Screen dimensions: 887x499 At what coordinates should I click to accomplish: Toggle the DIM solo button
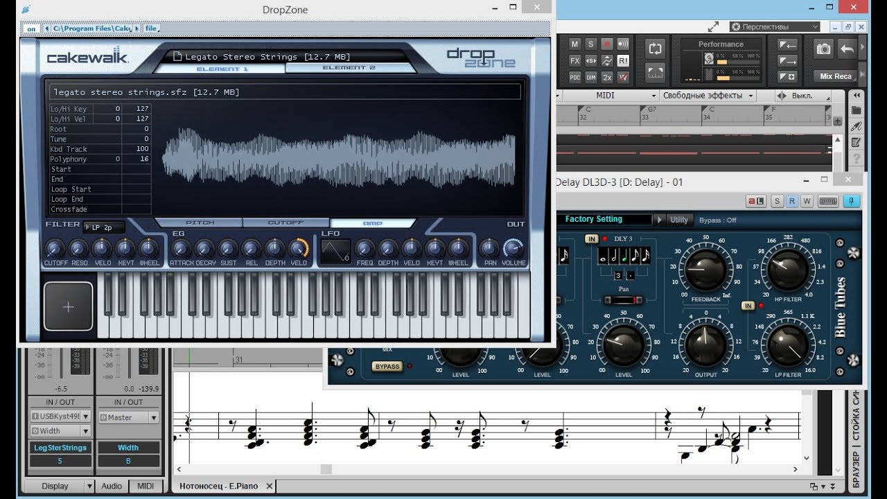pos(590,78)
